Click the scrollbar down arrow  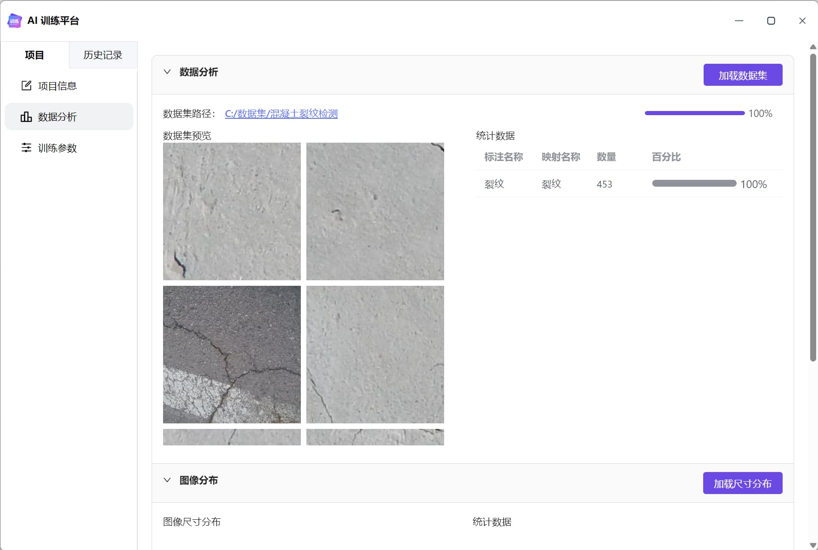point(813,545)
